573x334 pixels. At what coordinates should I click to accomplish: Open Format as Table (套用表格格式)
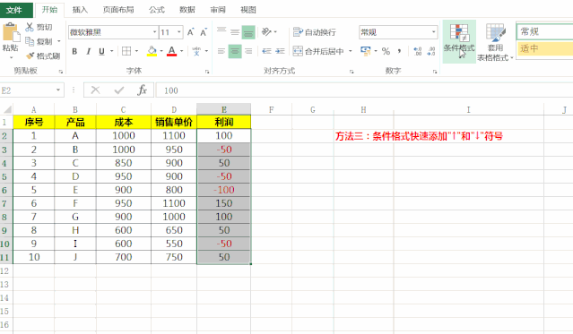(x=495, y=42)
